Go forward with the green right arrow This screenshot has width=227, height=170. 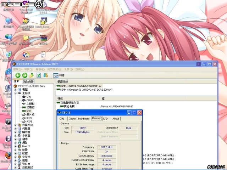(25, 75)
